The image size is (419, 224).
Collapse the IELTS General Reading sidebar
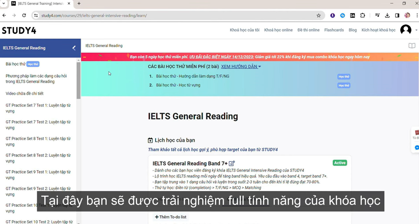[x=74, y=48]
